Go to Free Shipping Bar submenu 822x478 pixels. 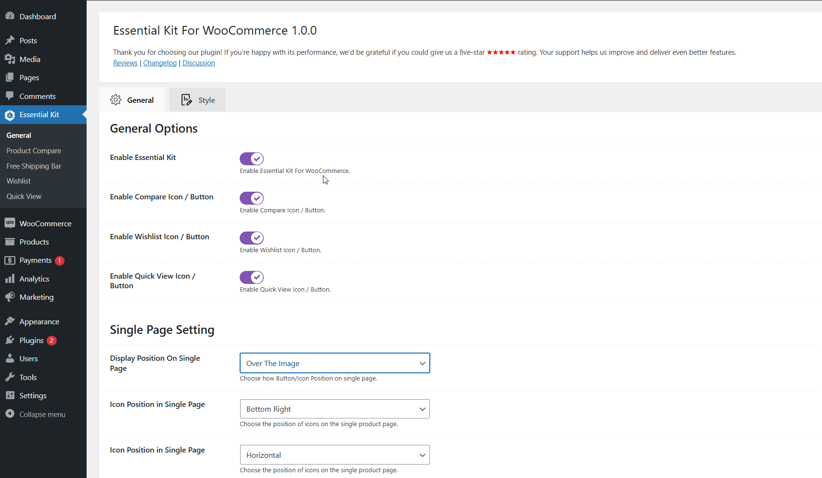34,166
